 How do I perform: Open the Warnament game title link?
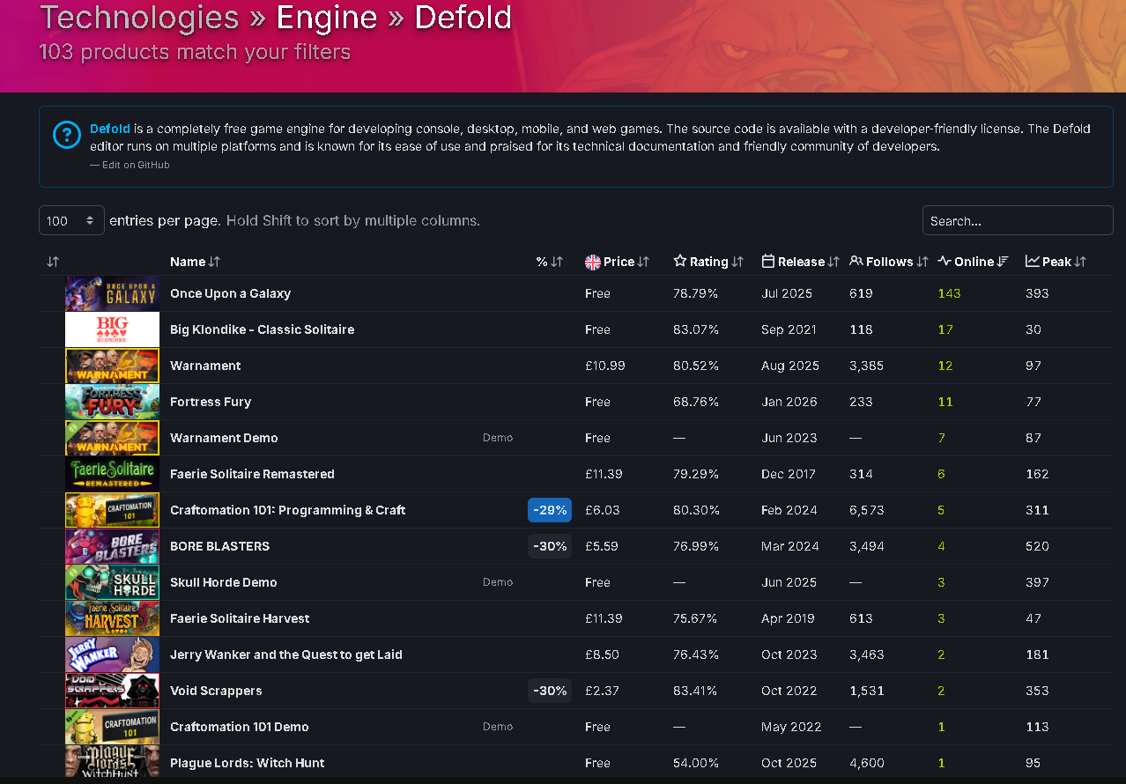point(205,366)
